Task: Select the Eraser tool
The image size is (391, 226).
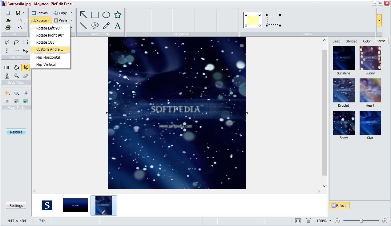Action: pos(26,76)
